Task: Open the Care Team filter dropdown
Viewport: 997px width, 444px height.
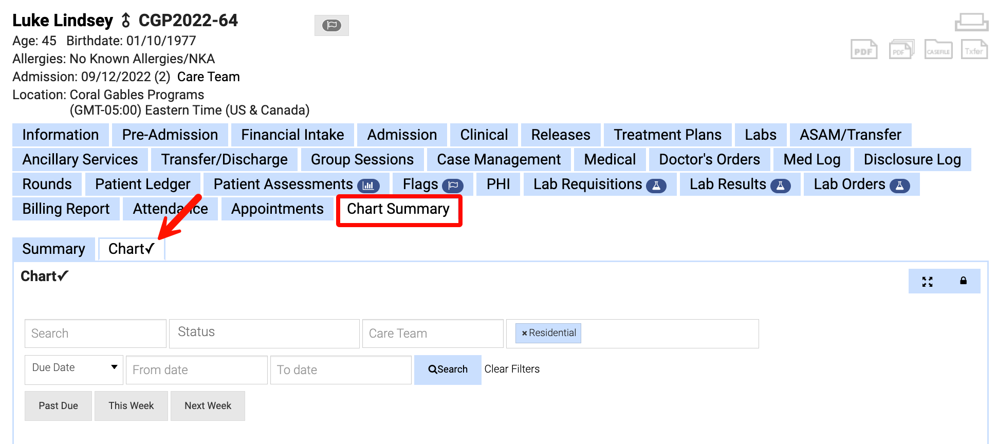Action: 432,334
